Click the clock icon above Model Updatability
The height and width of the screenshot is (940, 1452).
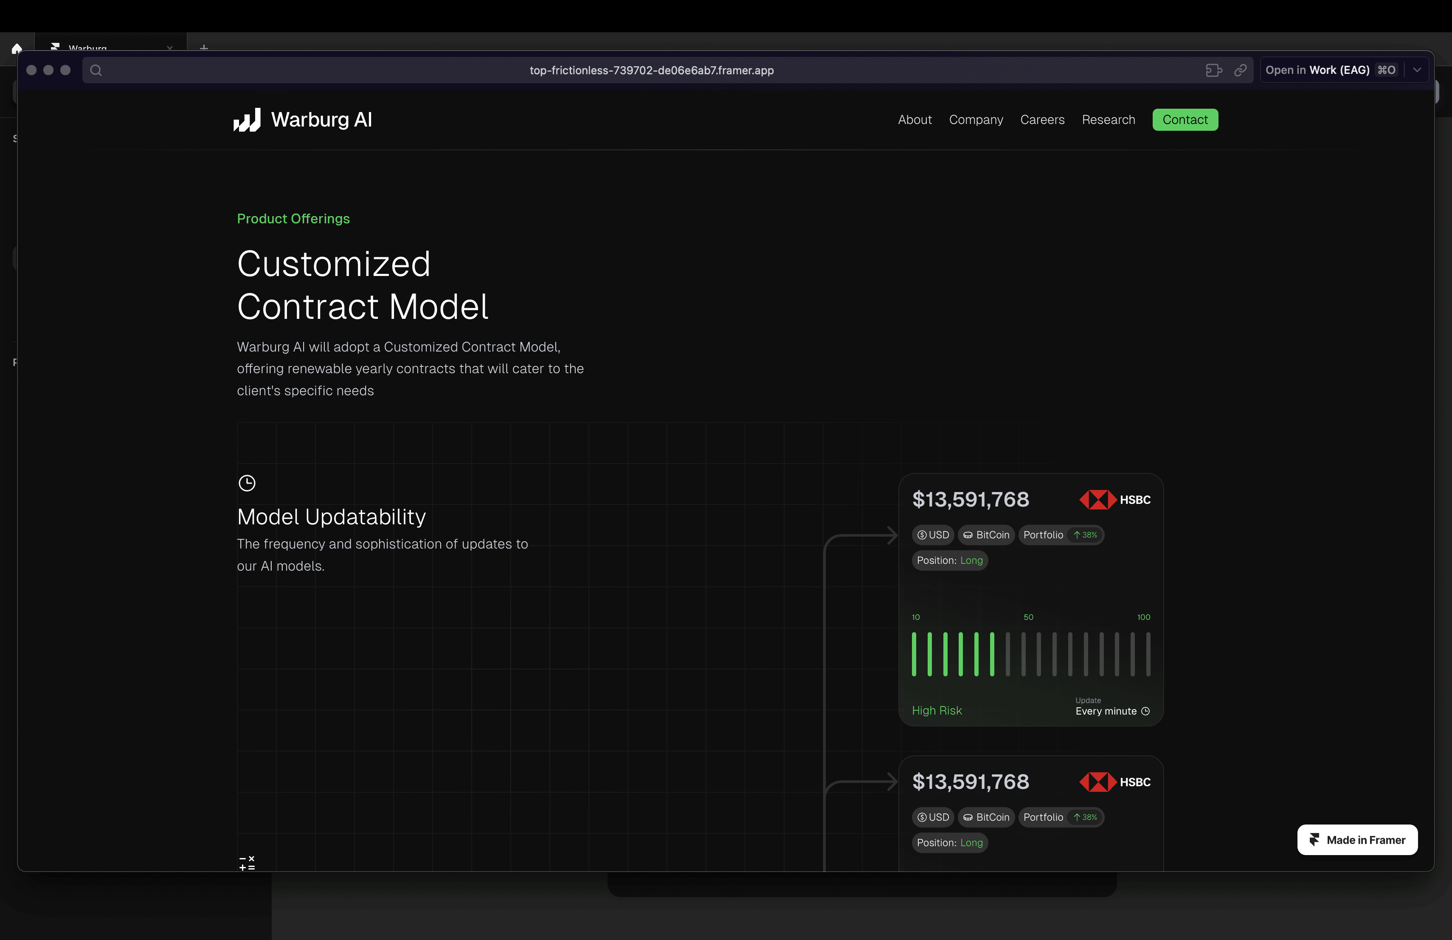(x=247, y=483)
